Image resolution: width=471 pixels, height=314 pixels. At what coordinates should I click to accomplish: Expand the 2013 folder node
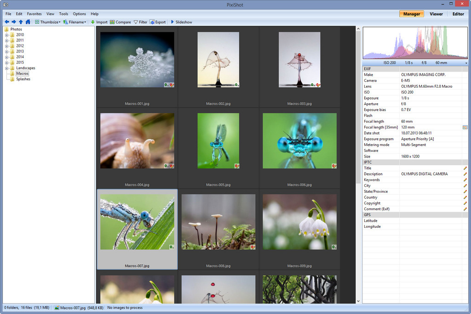[6, 51]
